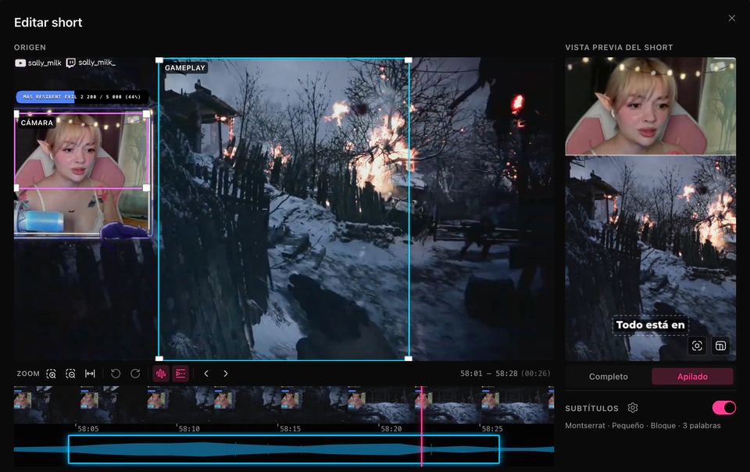Click the blue audio waveform clip selection
The image size is (750, 472).
click(x=284, y=449)
